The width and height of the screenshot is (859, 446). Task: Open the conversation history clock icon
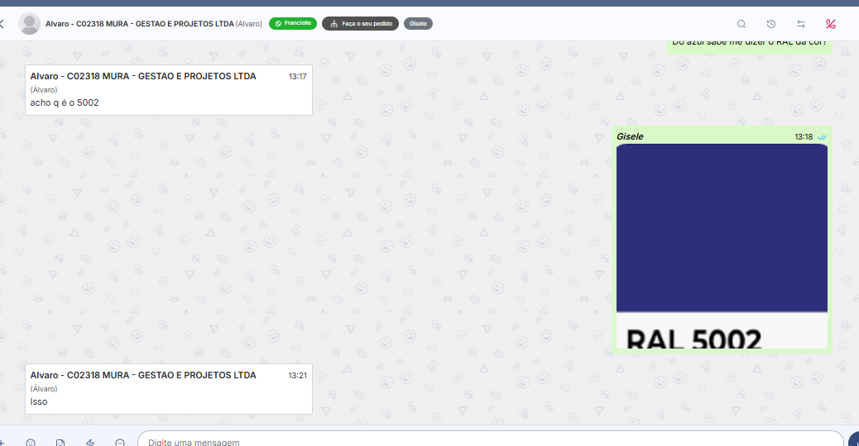pyautogui.click(x=771, y=24)
